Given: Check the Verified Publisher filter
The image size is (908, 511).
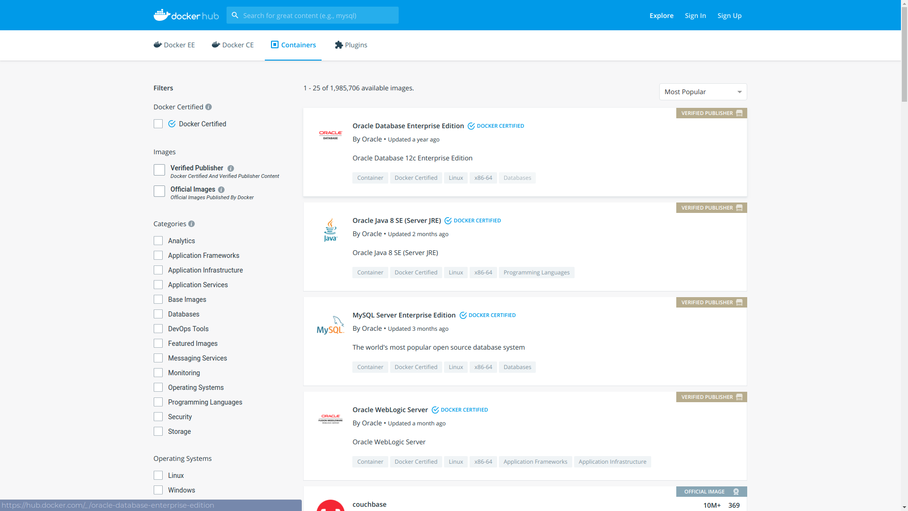Looking at the screenshot, I should [x=159, y=170].
